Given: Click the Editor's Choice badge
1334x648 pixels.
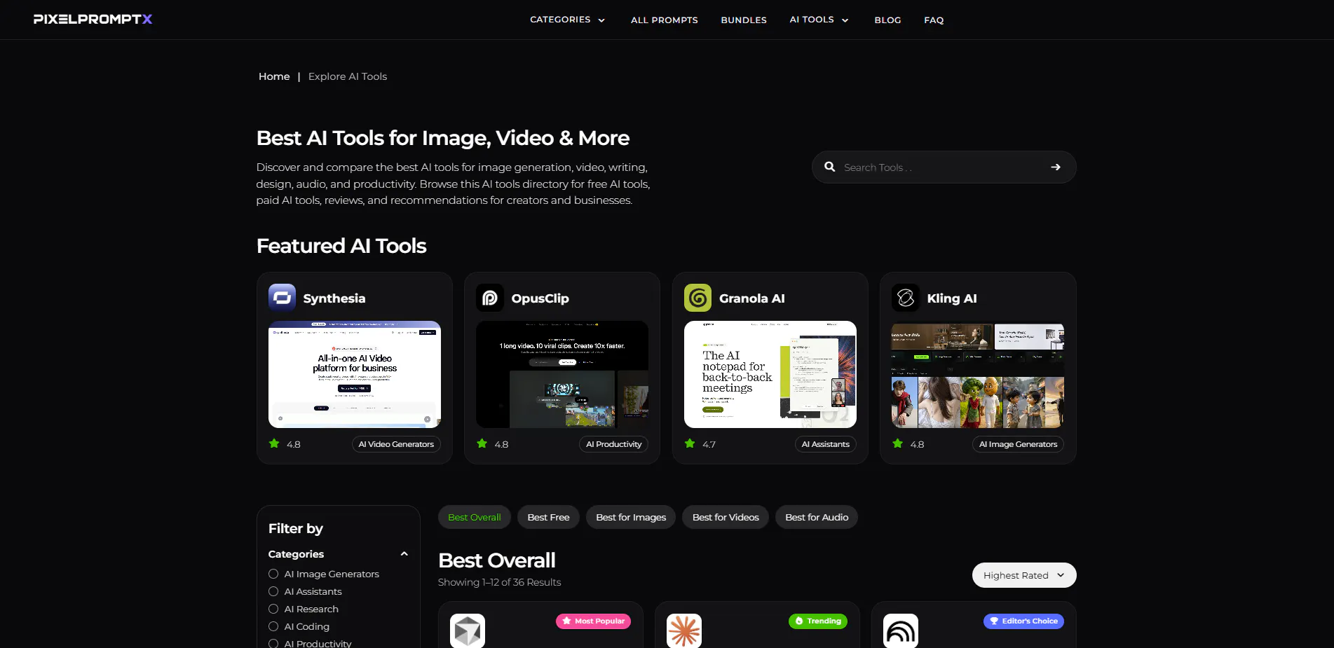Looking at the screenshot, I should [1023, 621].
